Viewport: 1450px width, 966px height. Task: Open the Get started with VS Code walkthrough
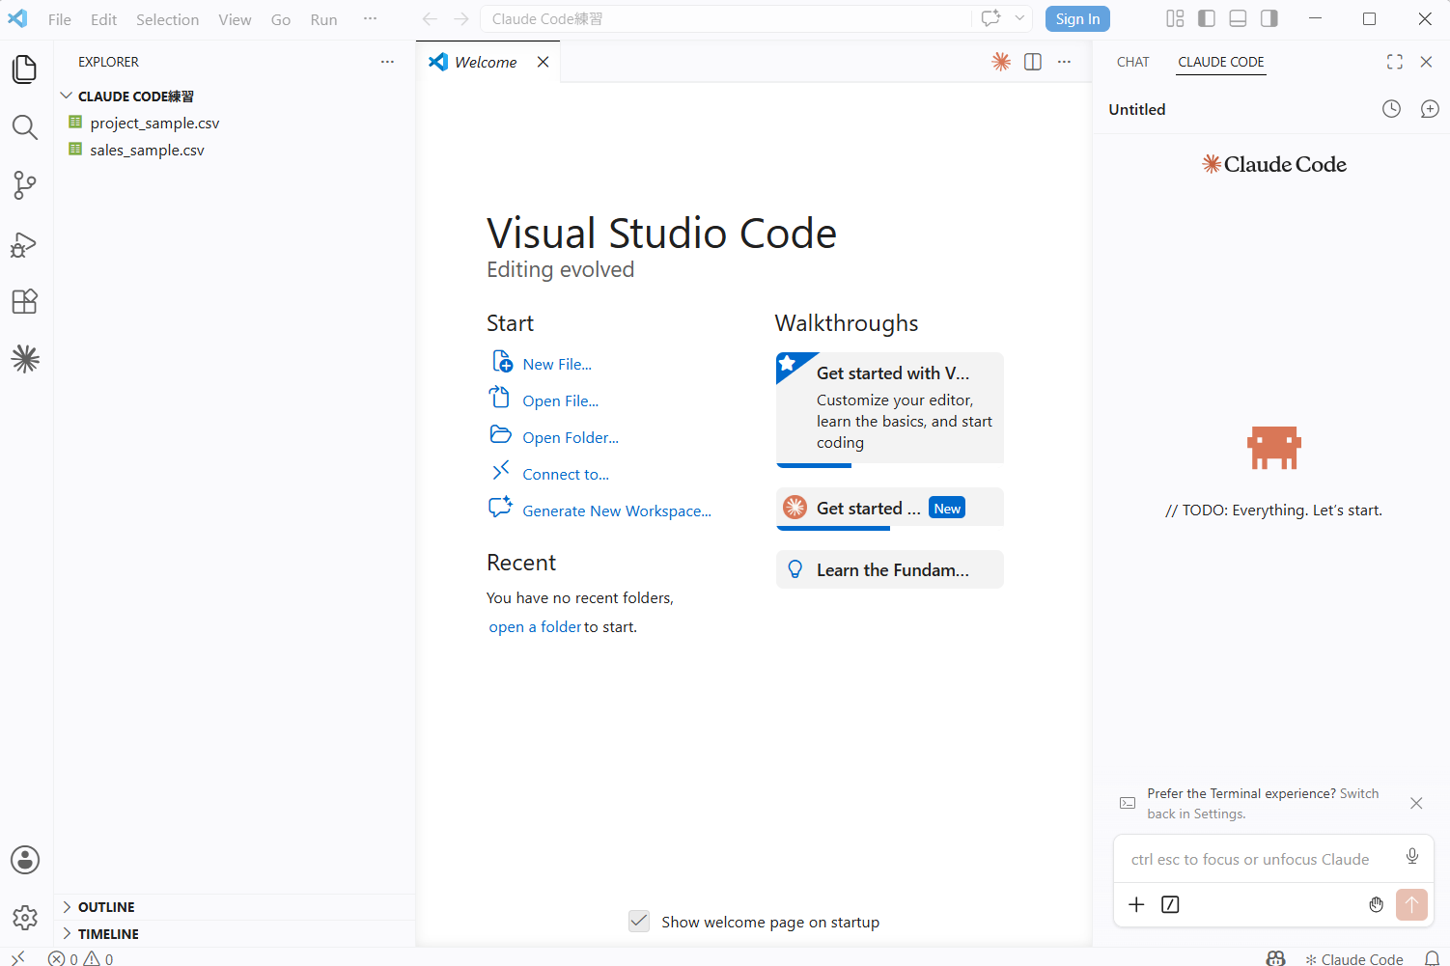coord(890,409)
